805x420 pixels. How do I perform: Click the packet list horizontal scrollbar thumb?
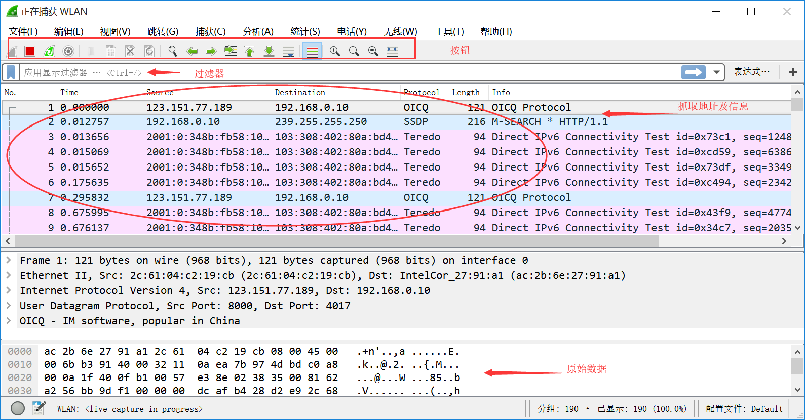[337, 241]
